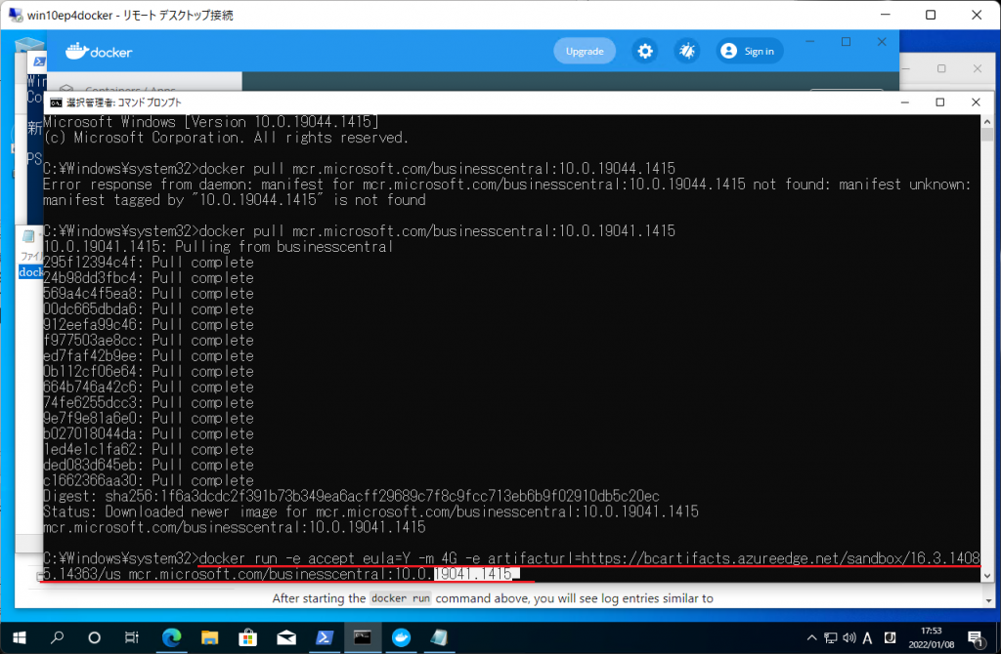Click the Upgrade button in Docker
The image size is (1001, 654).
tap(585, 51)
